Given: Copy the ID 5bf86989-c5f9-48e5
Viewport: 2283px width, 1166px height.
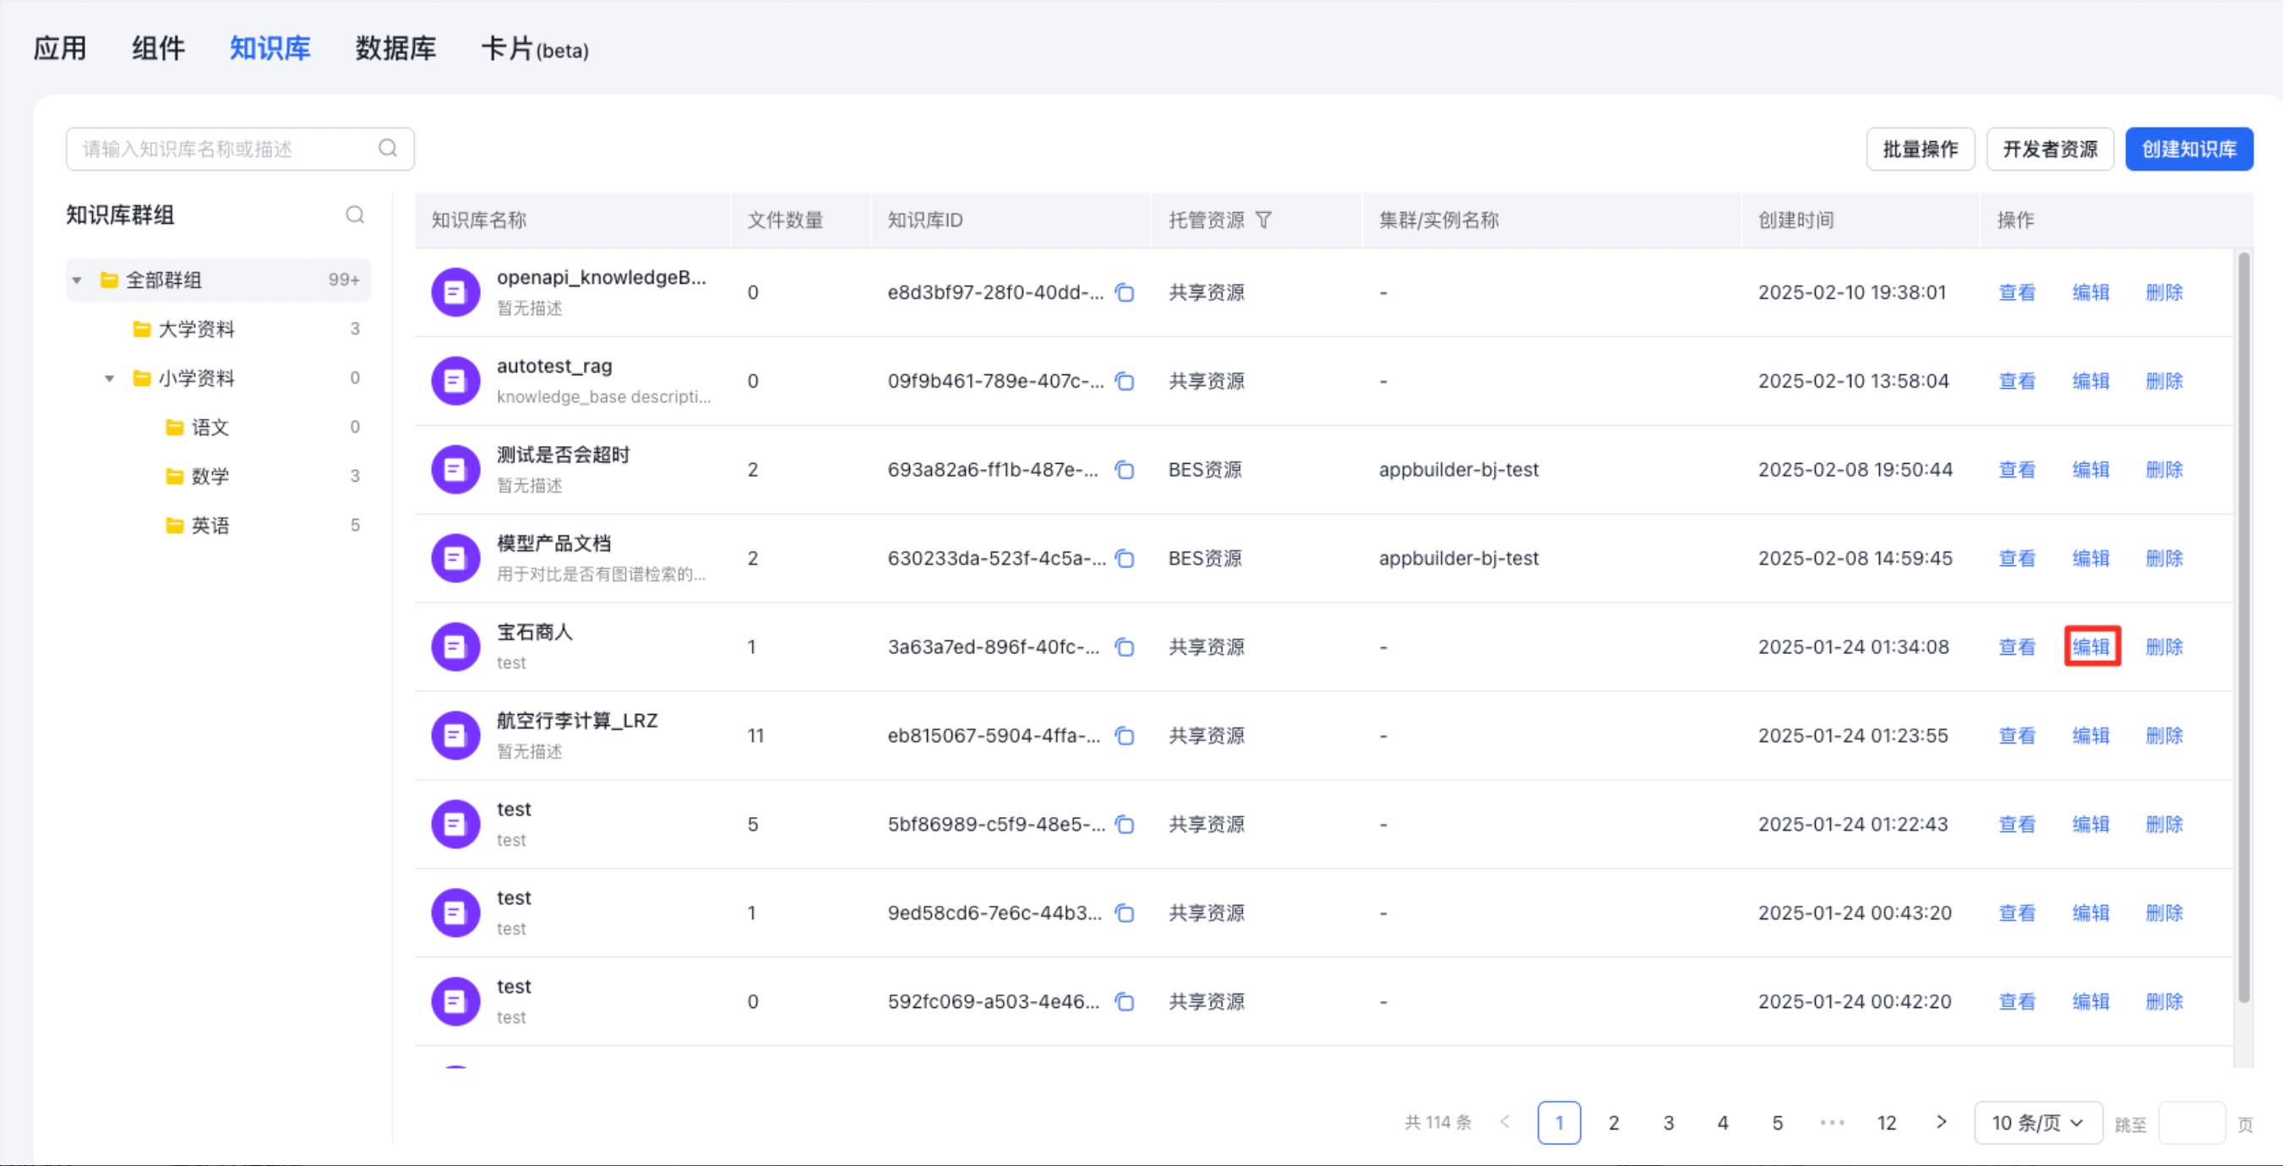Looking at the screenshot, I should click(1125, 824).
